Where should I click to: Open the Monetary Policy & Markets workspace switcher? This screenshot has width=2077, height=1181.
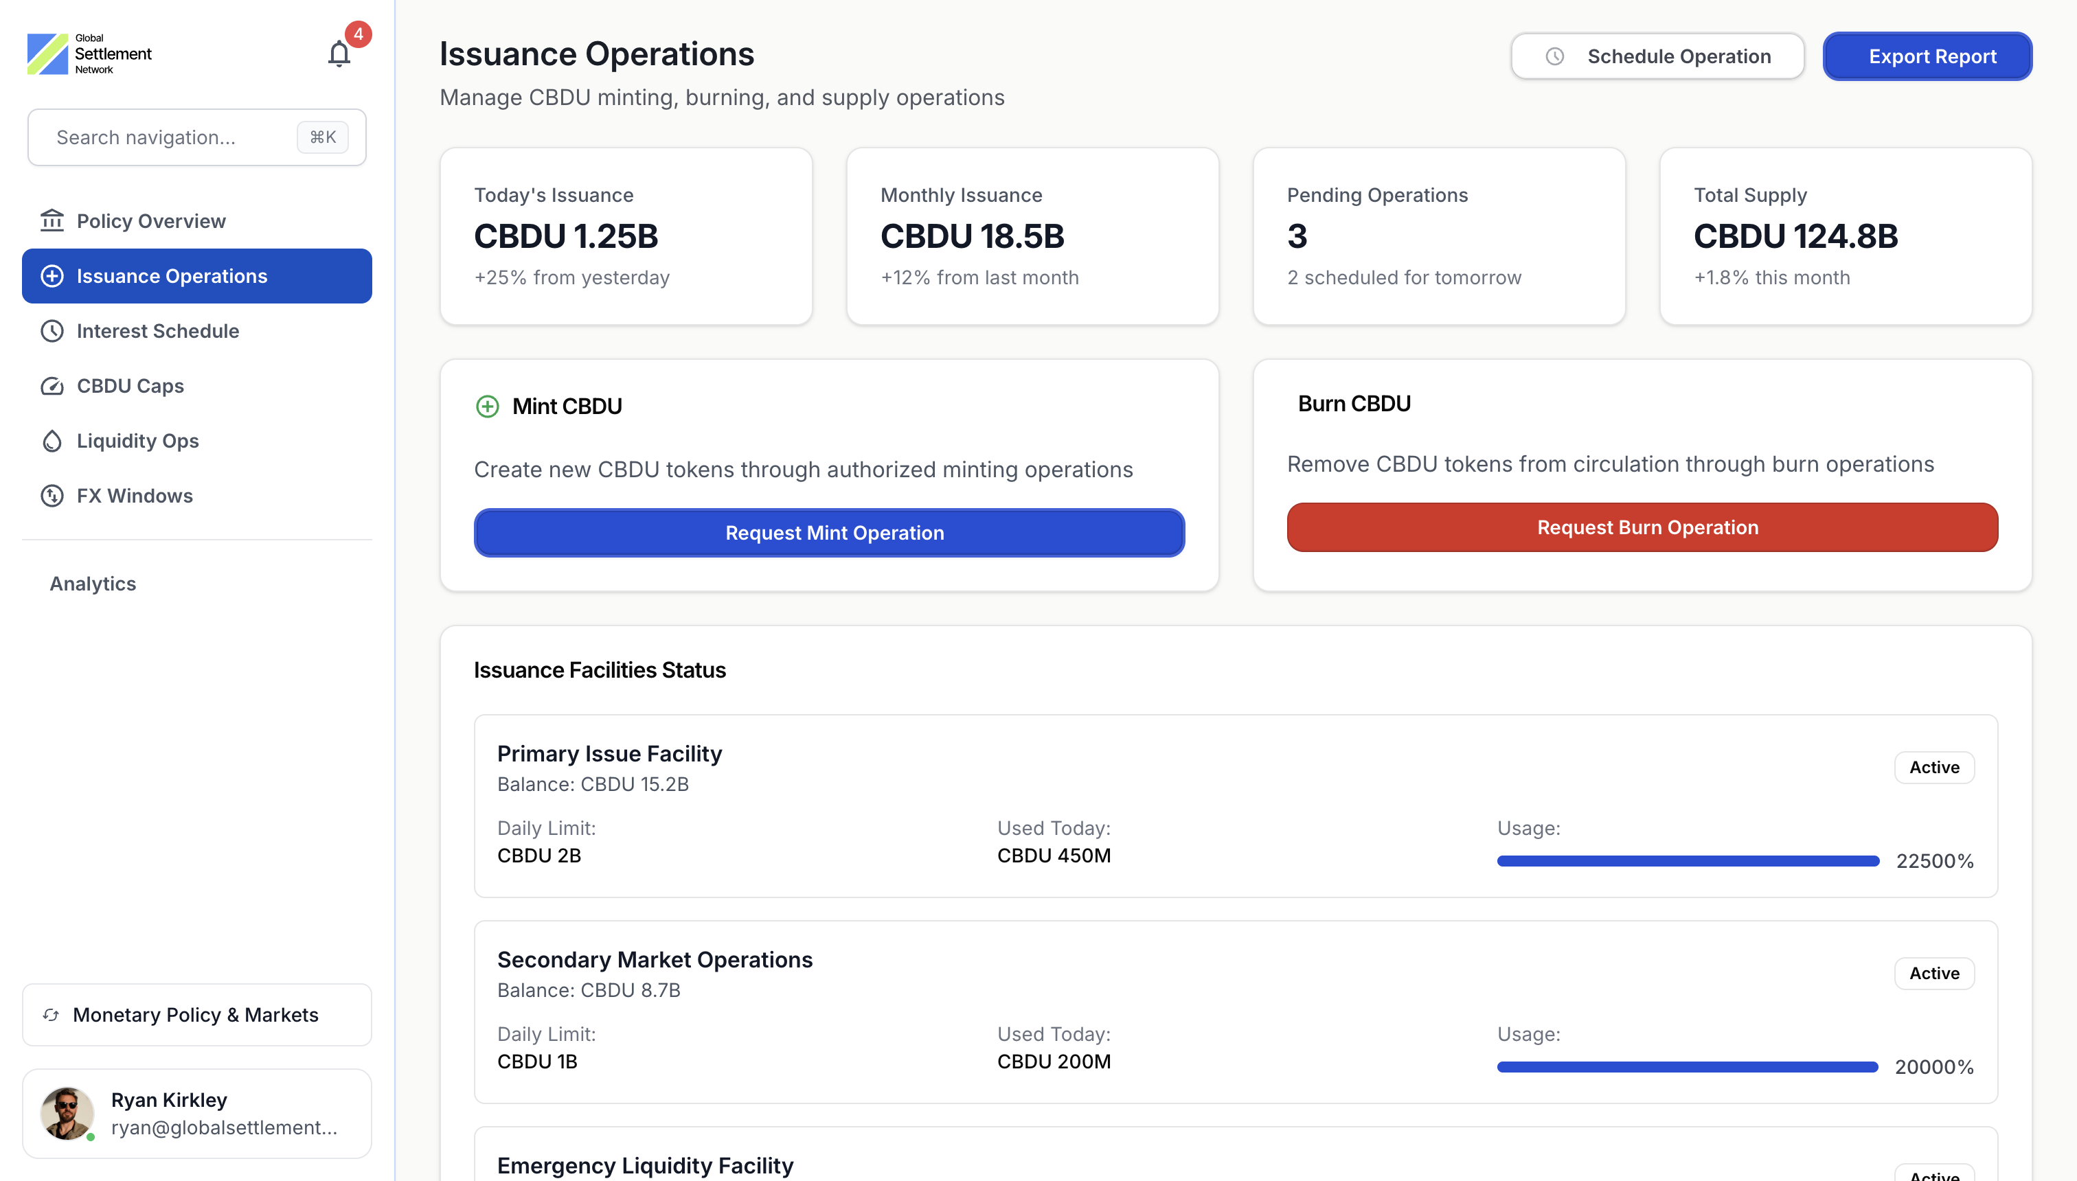pos(196,1015)
